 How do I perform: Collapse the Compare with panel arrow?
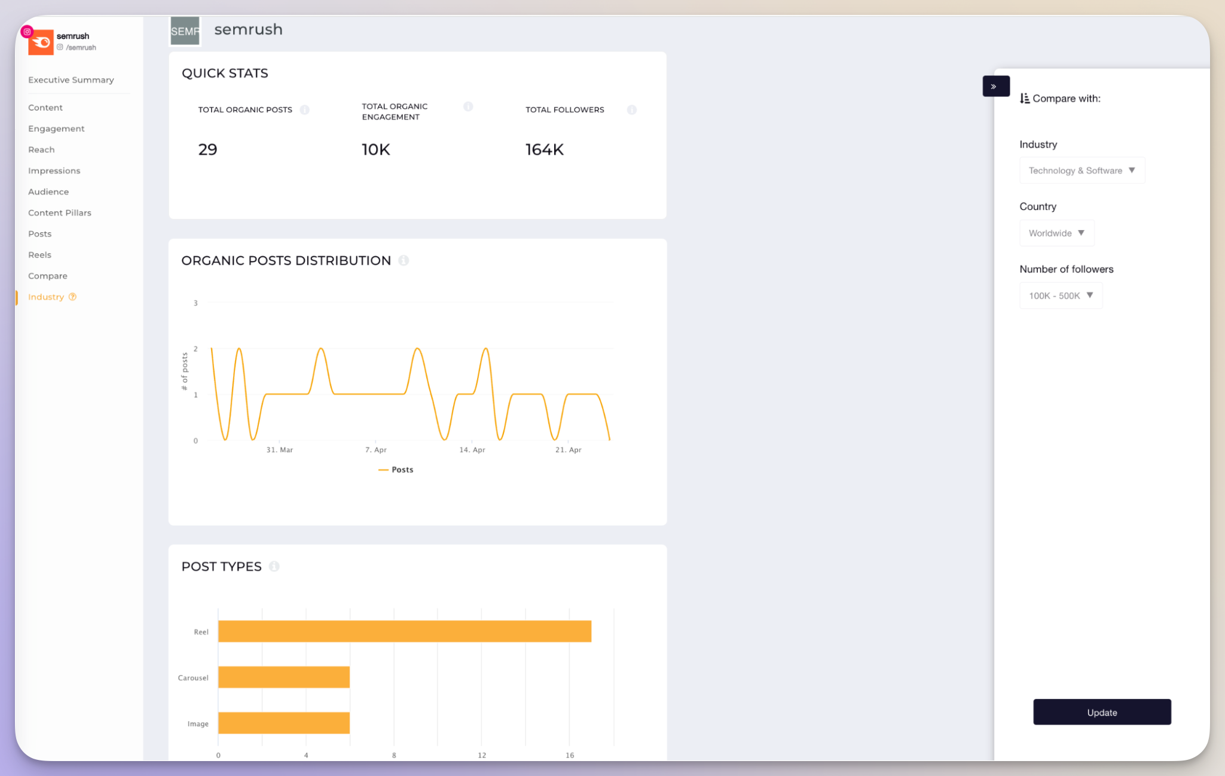coord(996,87)
